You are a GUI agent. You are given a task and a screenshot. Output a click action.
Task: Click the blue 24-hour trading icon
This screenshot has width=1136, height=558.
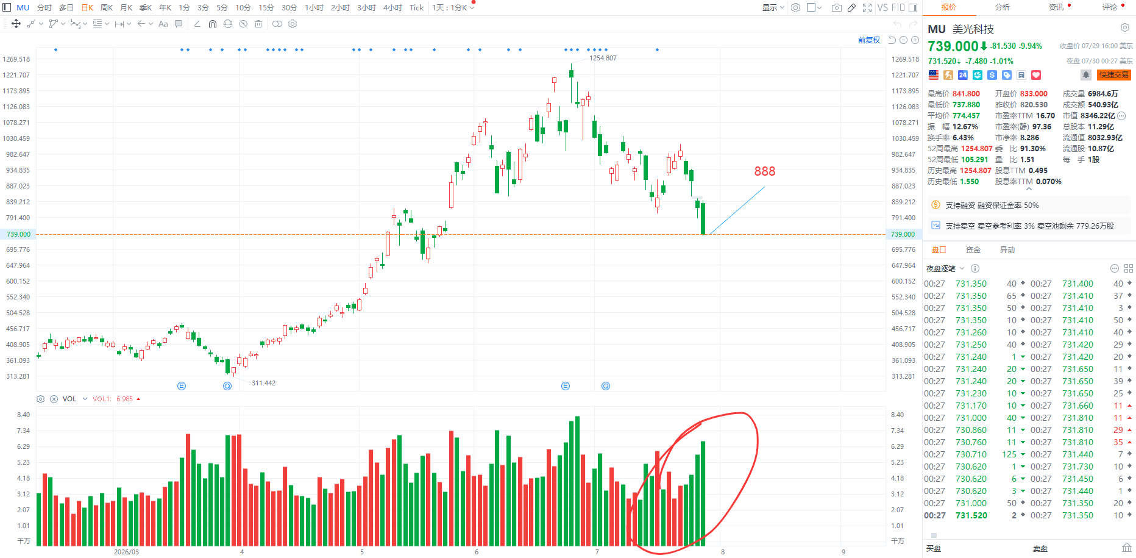pos(963,75)
